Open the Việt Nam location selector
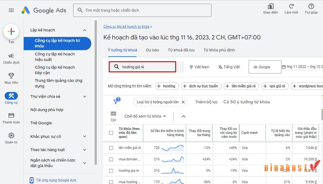 coord(199,67)
